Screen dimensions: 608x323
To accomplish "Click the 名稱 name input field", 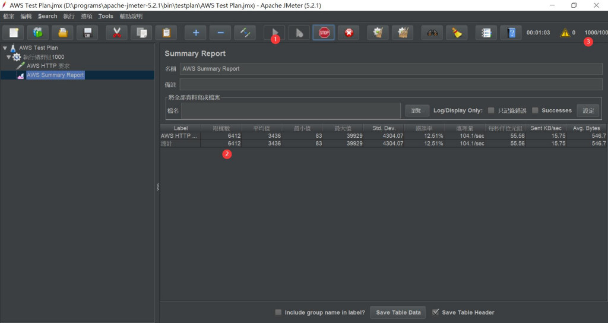I will coord(391,69).
